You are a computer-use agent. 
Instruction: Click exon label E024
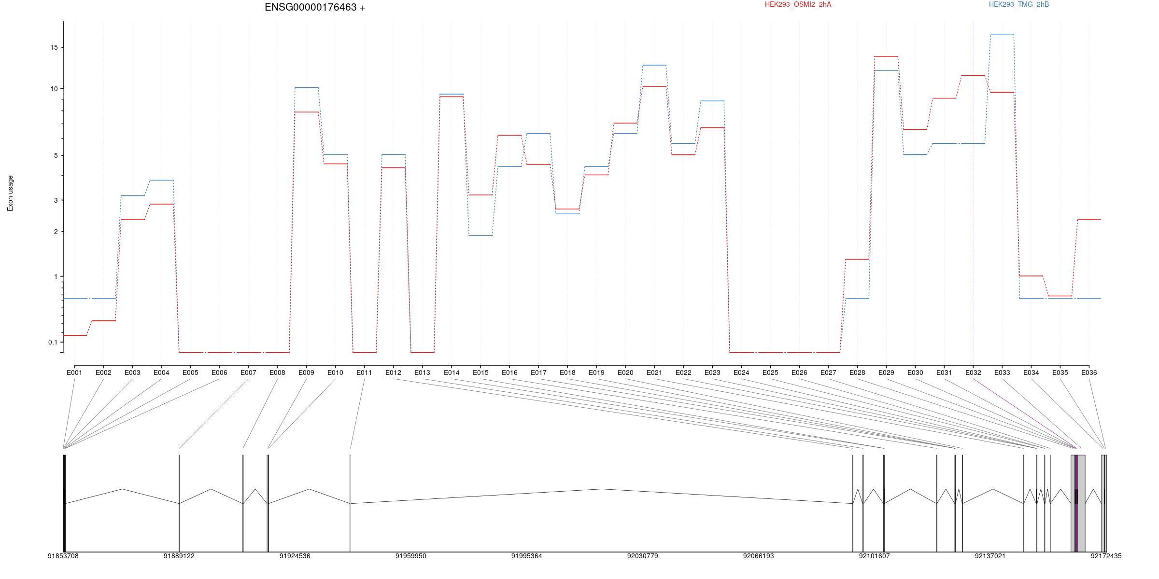tap(741, 372)
